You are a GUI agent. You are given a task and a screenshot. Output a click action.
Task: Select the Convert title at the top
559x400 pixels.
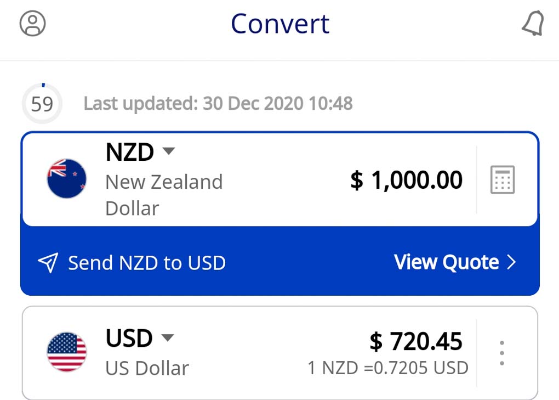point(279,23)
